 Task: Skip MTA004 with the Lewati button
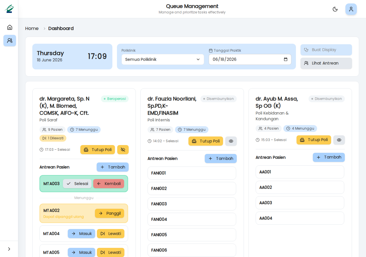(x=111, y=234)
